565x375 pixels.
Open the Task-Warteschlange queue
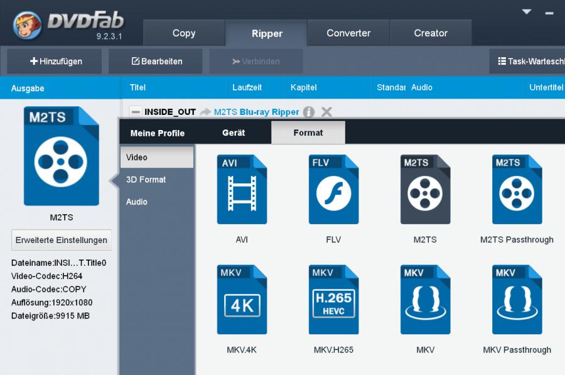pos(527,62)
